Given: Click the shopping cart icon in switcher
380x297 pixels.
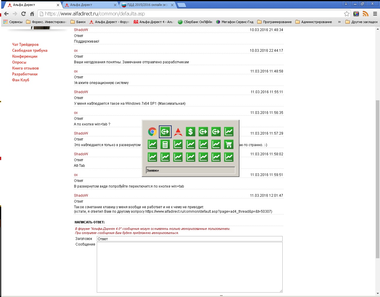Looking at the screenshot, I should 229,144.
